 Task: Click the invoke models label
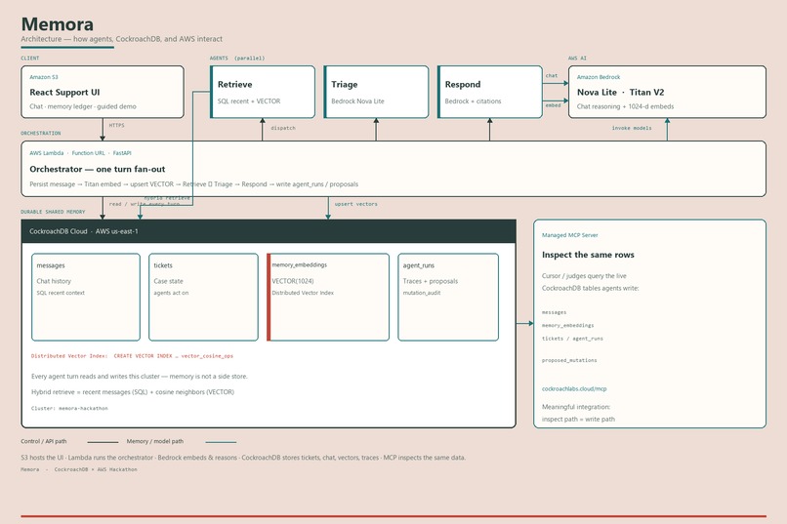[x=632, y=129]
